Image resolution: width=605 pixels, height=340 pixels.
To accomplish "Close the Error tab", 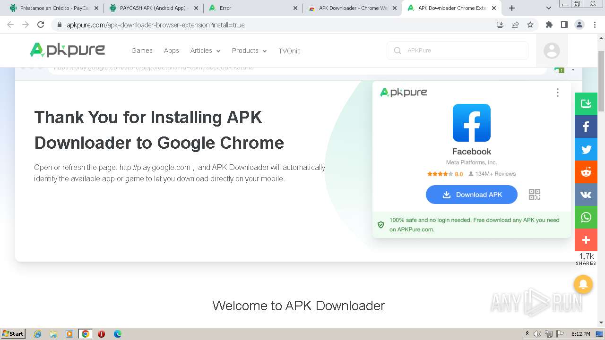I will (295, 8).
